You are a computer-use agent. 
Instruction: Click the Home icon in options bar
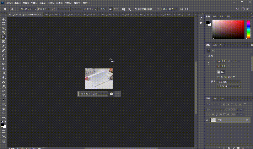5,9
